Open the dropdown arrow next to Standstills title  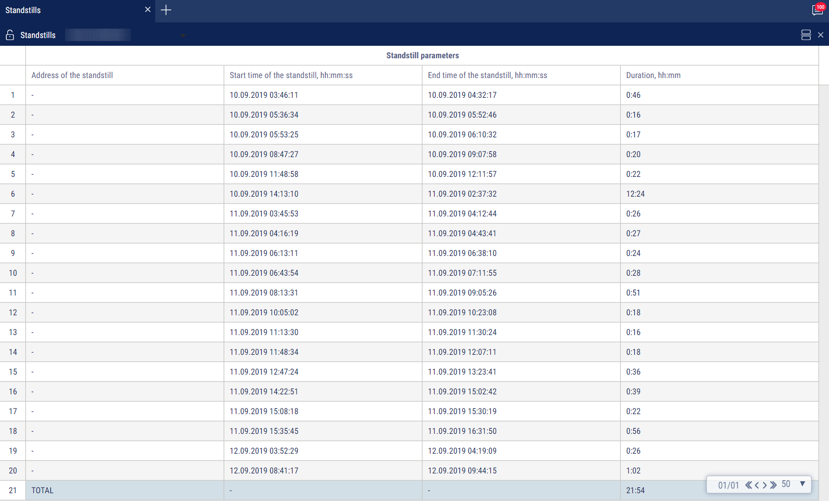click(x=183, y=35)
